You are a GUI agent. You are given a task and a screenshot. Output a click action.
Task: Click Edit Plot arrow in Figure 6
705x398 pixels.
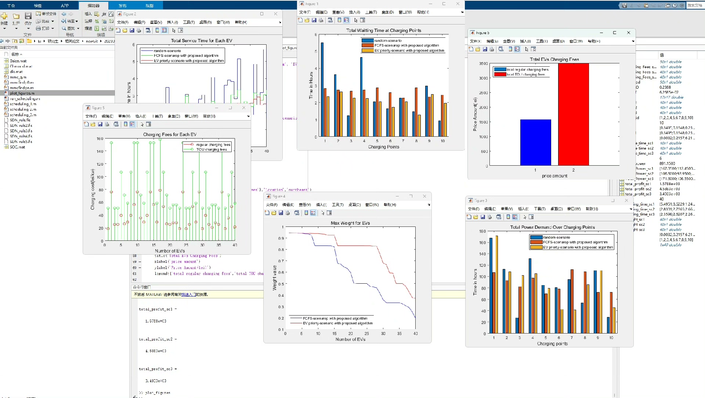click(527, 49)
